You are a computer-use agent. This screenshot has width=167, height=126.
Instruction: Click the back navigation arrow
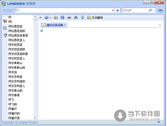[x=5, y=10]
